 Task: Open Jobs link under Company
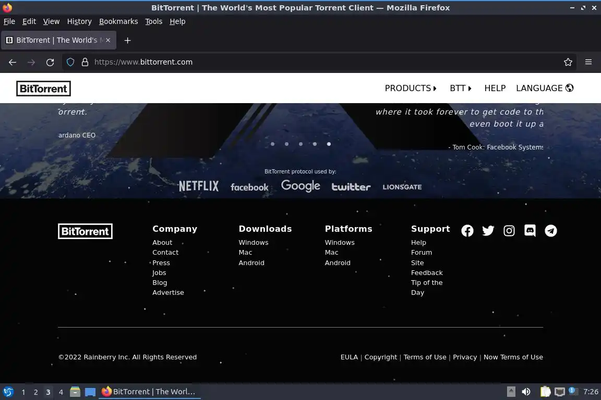click(x=159, y=273)
